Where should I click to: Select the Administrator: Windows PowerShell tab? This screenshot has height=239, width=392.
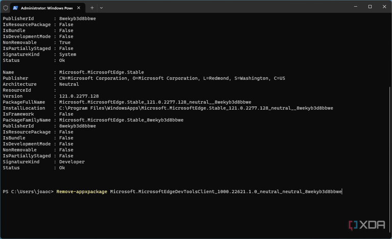coord(47,8)
